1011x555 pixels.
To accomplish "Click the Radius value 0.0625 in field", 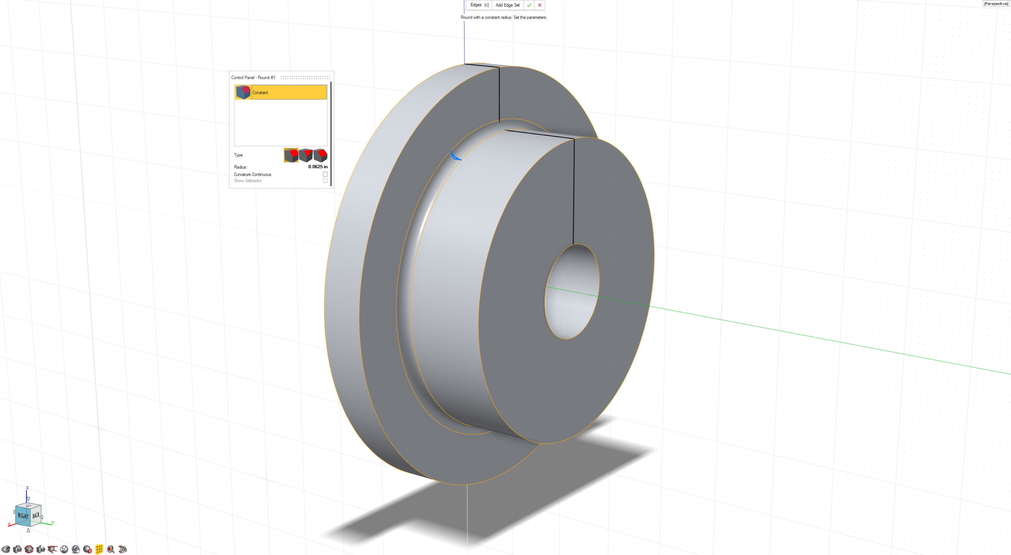I will coord(318,166).
